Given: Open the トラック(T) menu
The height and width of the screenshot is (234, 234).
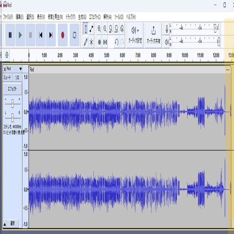Looking at the screenshot, I should [x=71, y=17].
